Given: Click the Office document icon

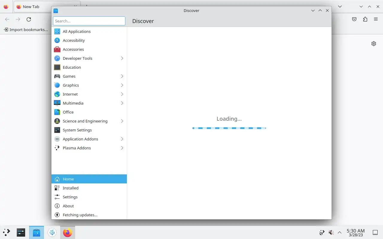Looking at the screenshot, I should click(x=57, y=112).
